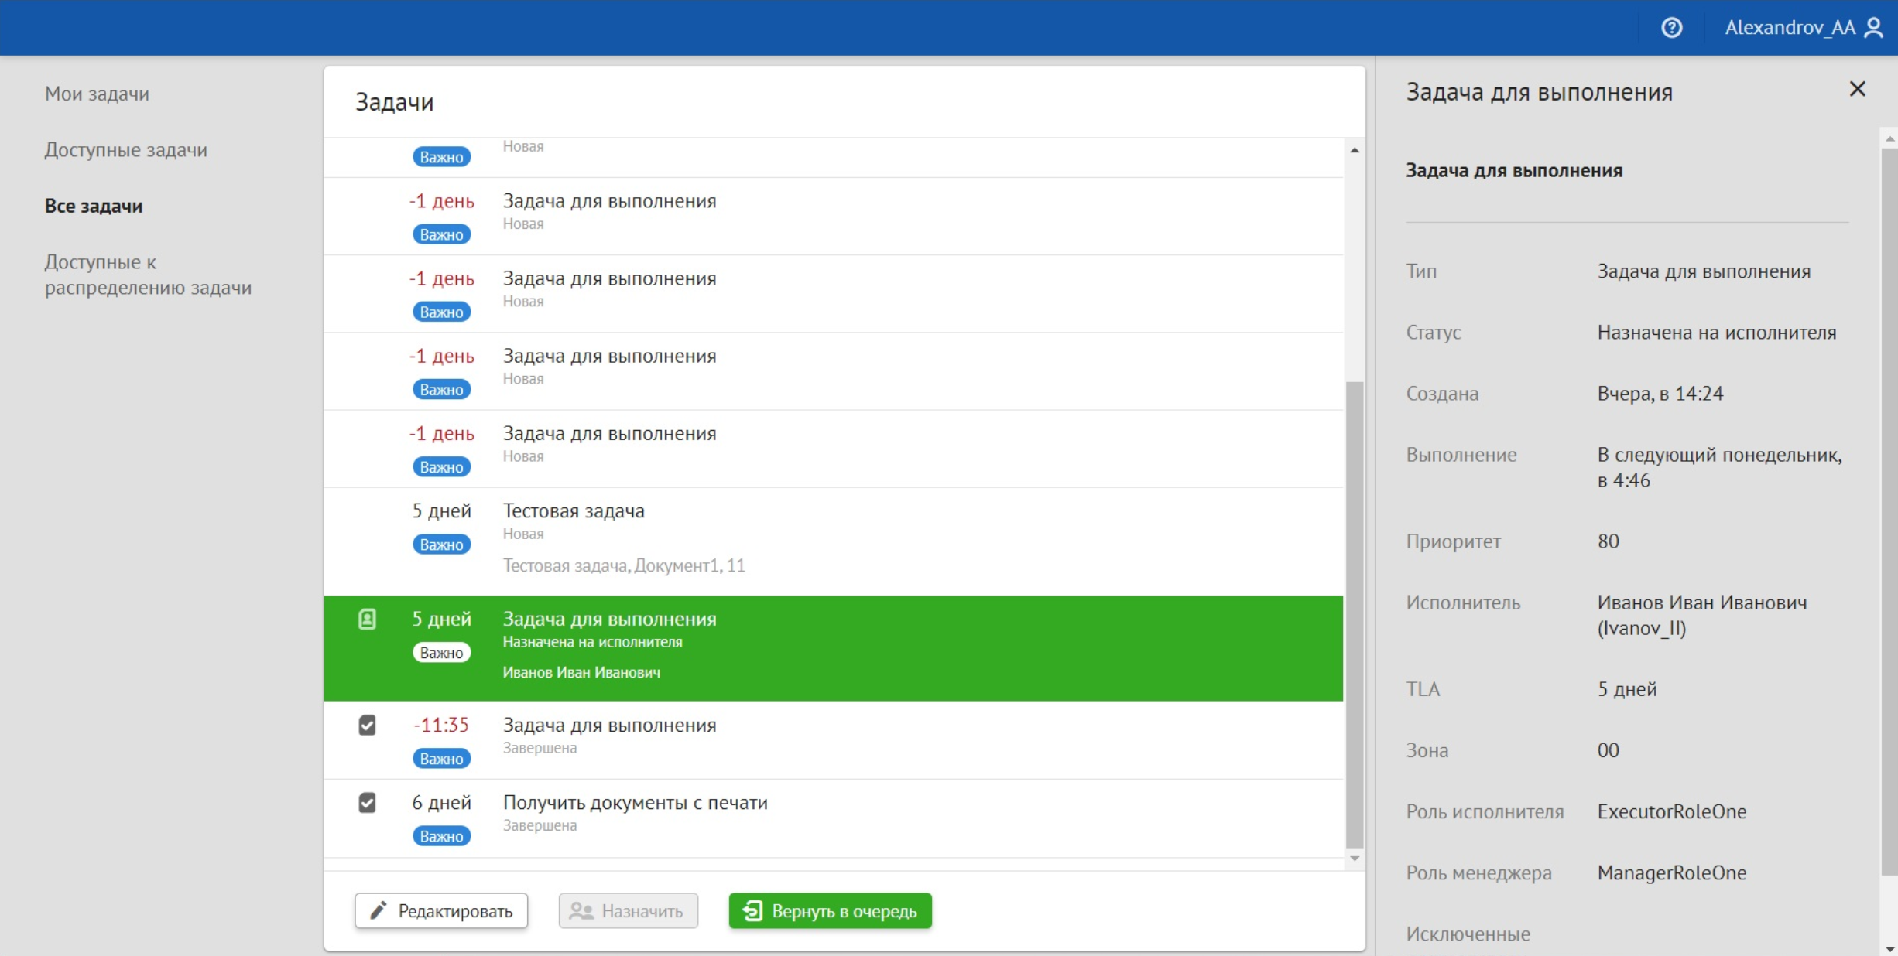
Task: Toggle checkbox for Получить документы с печати
Action: 367,803
